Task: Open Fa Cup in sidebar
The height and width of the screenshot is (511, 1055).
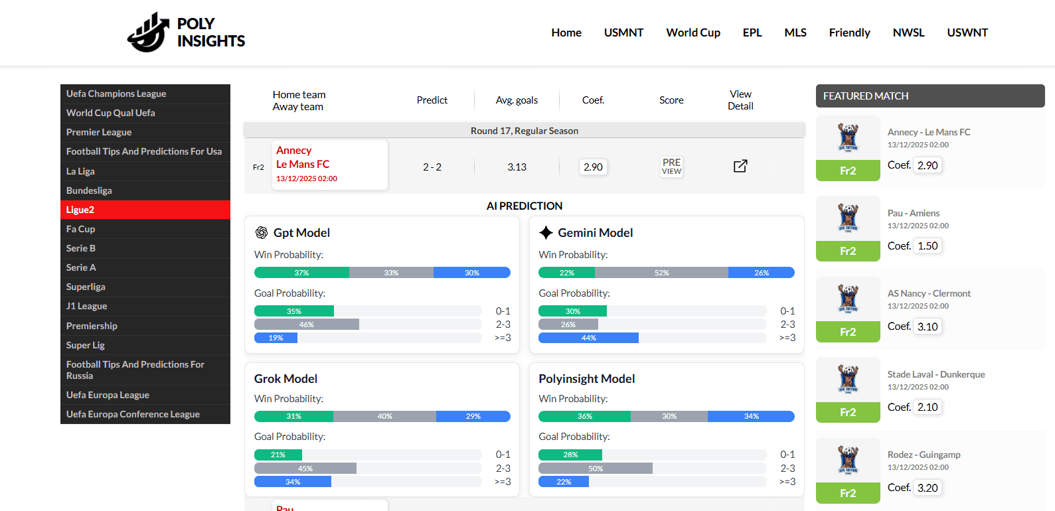Action: 145,229
